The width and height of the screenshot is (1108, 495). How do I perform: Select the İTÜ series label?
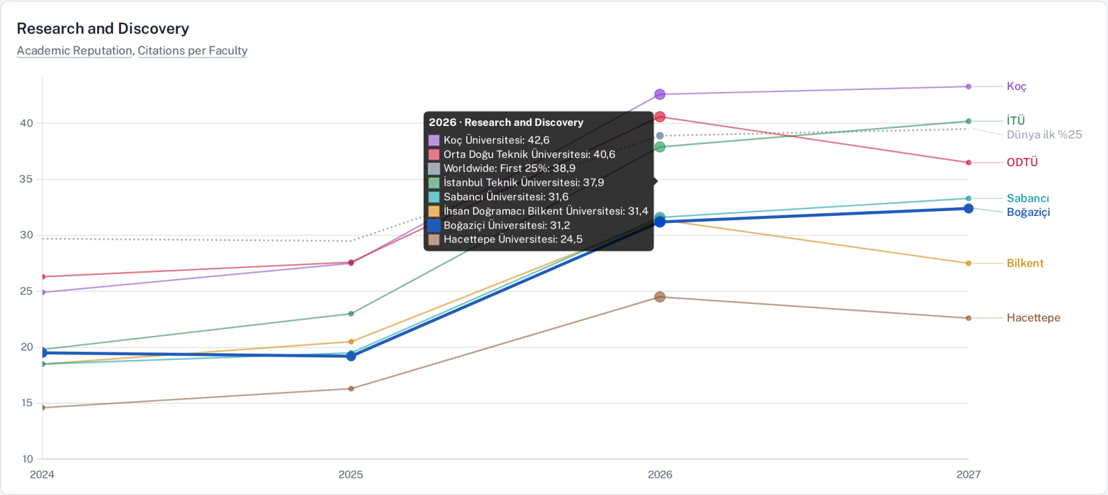point(1016,120)
